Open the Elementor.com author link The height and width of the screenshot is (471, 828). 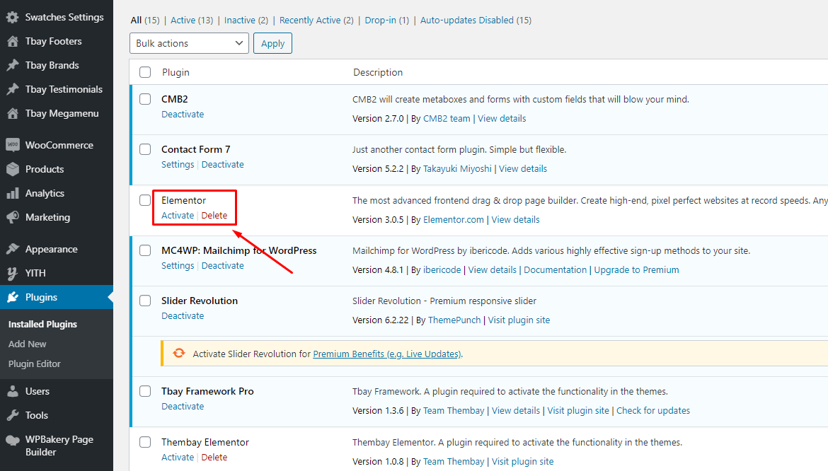[453, 220]
